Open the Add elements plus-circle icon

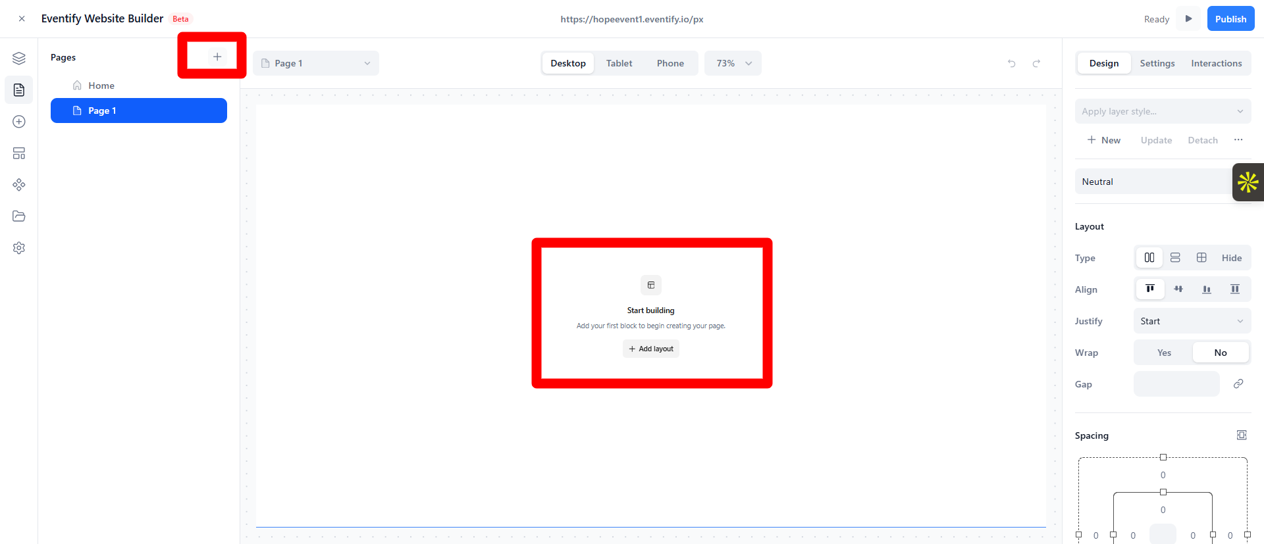point(19,122)
